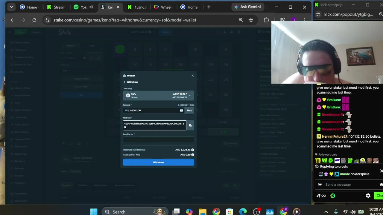
Task: Open Microsoft Edge from the taskbar
Action: [243, 212]
